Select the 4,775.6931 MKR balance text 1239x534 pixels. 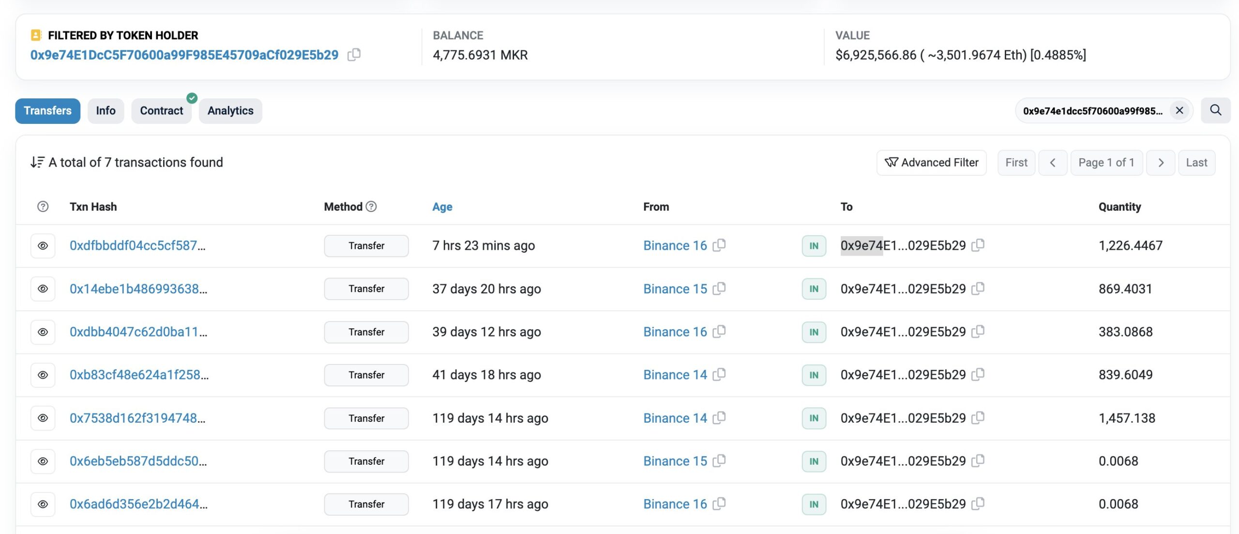click(x=480, y=55)
